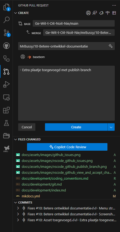Collapse the FILES CHANGED section
Screen dimensions: 120x232
(16, 139)
